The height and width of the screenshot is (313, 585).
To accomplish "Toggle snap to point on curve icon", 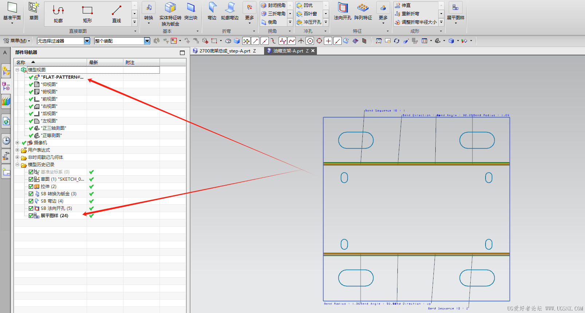I will pyautogui.click(x=337, y=41).
